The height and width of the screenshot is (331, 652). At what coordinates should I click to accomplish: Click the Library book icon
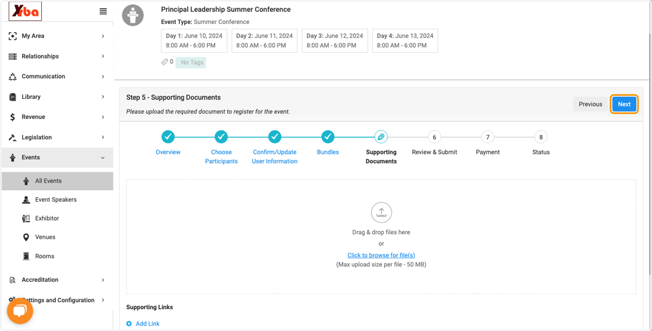click(x=12, y=97)
